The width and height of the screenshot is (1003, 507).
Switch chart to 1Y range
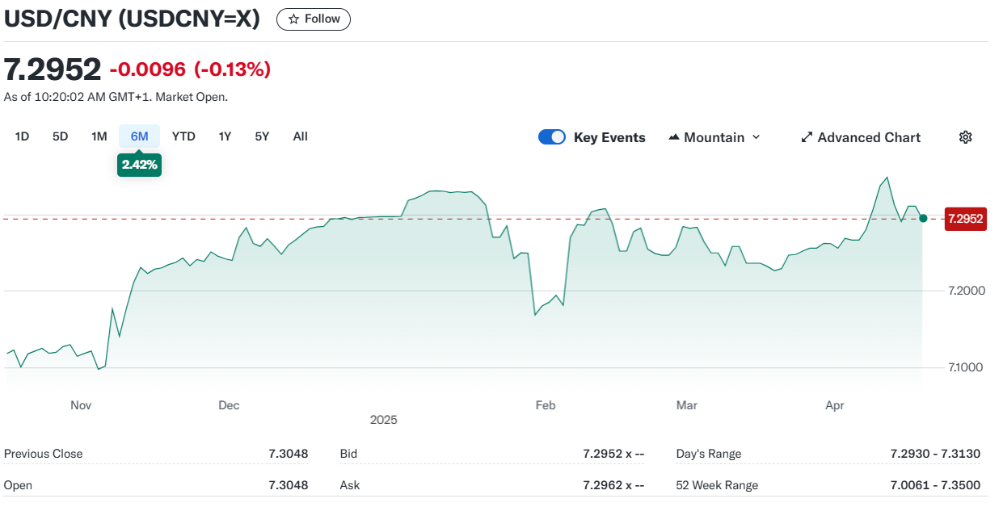(225, 136)
